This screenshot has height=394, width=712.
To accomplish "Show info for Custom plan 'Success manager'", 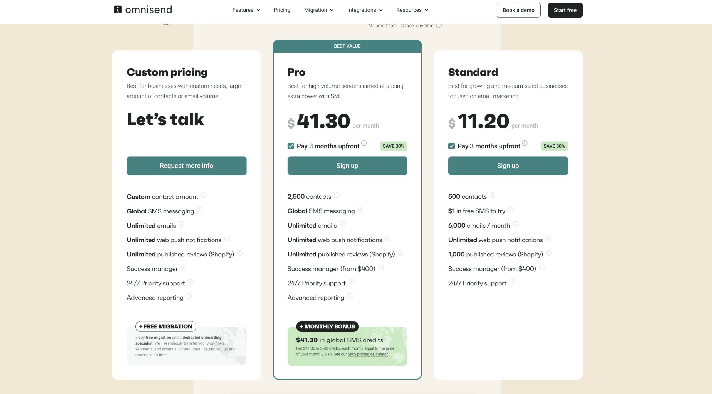I will pyautogui.click(x=184, y=267).
